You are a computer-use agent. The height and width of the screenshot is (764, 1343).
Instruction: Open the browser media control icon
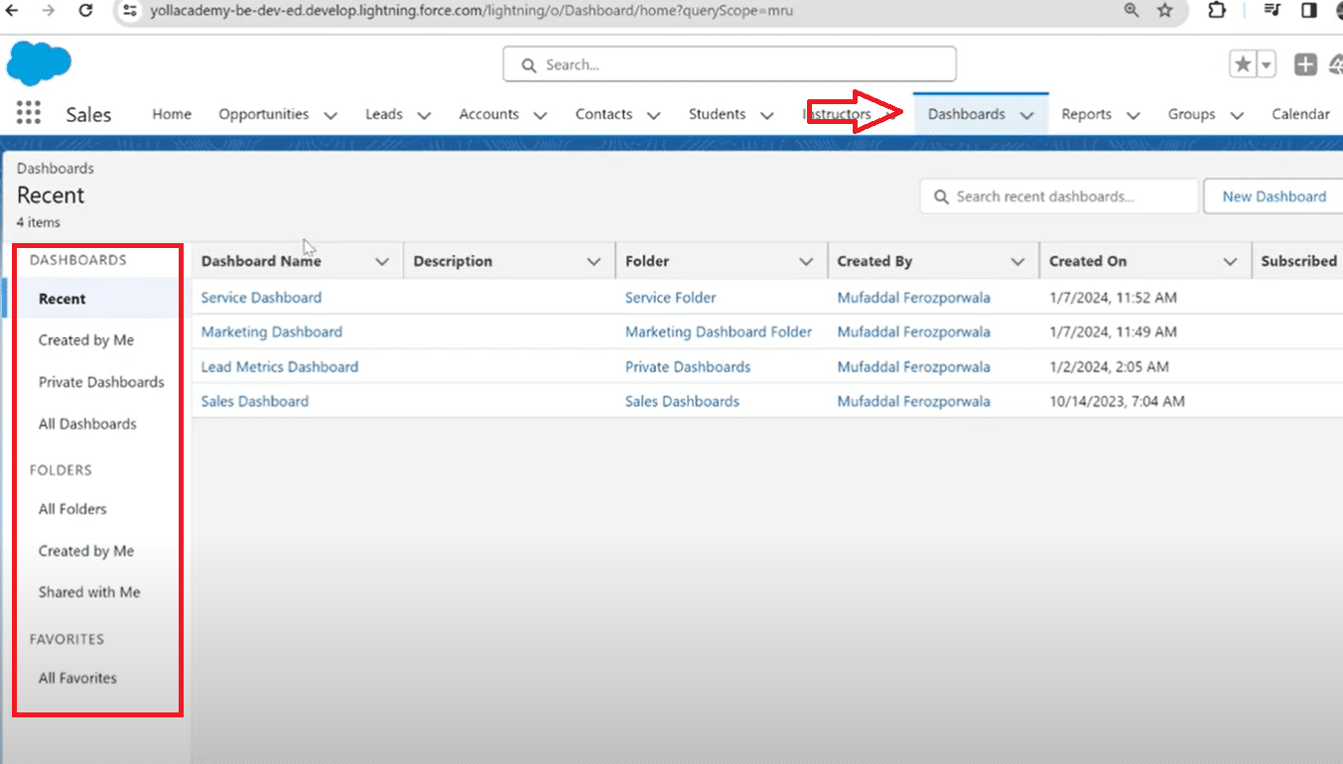(1273, 10)
